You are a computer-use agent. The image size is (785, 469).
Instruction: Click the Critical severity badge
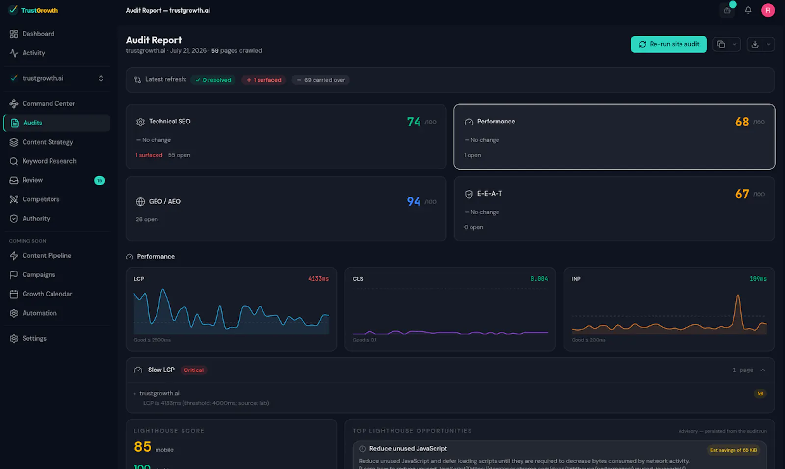(x=194, y=370)
